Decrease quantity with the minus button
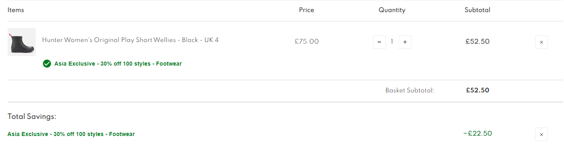Image resolution: width=564 pixels, height=144 pixels. [379, 42]
